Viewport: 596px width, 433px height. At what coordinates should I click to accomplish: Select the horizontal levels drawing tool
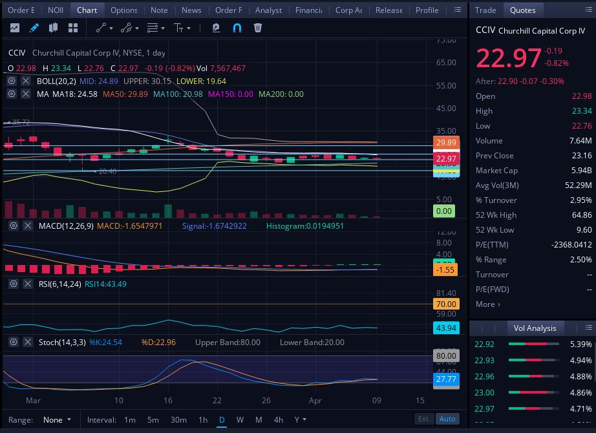point(153,28)
